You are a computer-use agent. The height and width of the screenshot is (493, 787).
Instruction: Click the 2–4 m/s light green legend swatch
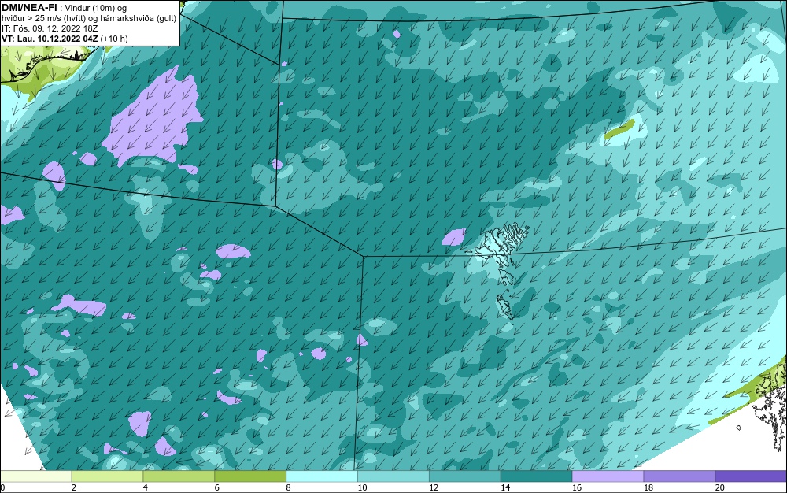coord(107,476)
